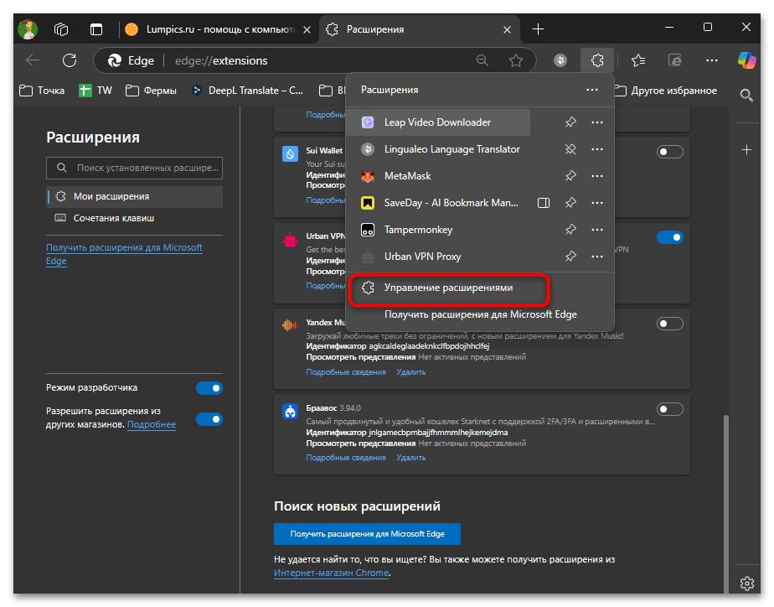Click the Back navigation arrow

[x=33, y=60]
